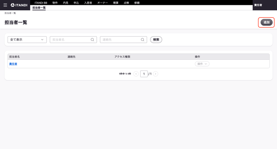Screen dimensions: 277x149
Task: Click the 担当者名 column header
Action: [14, 57]
